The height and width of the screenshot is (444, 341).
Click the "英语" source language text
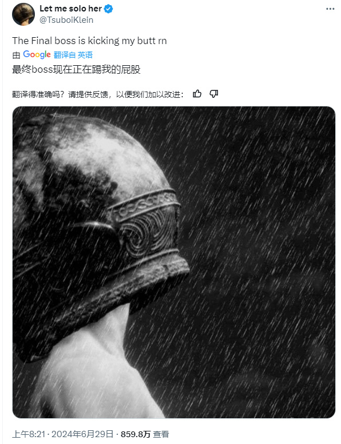tap(85, 55)
